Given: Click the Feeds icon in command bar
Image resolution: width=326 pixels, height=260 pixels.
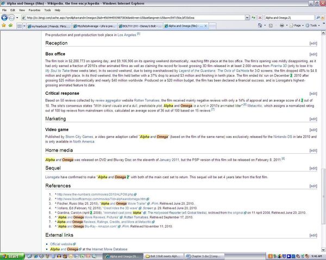Looking at the screenshot, I should (271, 25).
